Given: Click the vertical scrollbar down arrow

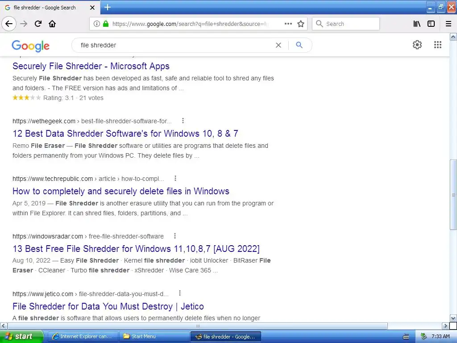Looking at the screenshot, I should pyautogui.click(x=453, y=318).
